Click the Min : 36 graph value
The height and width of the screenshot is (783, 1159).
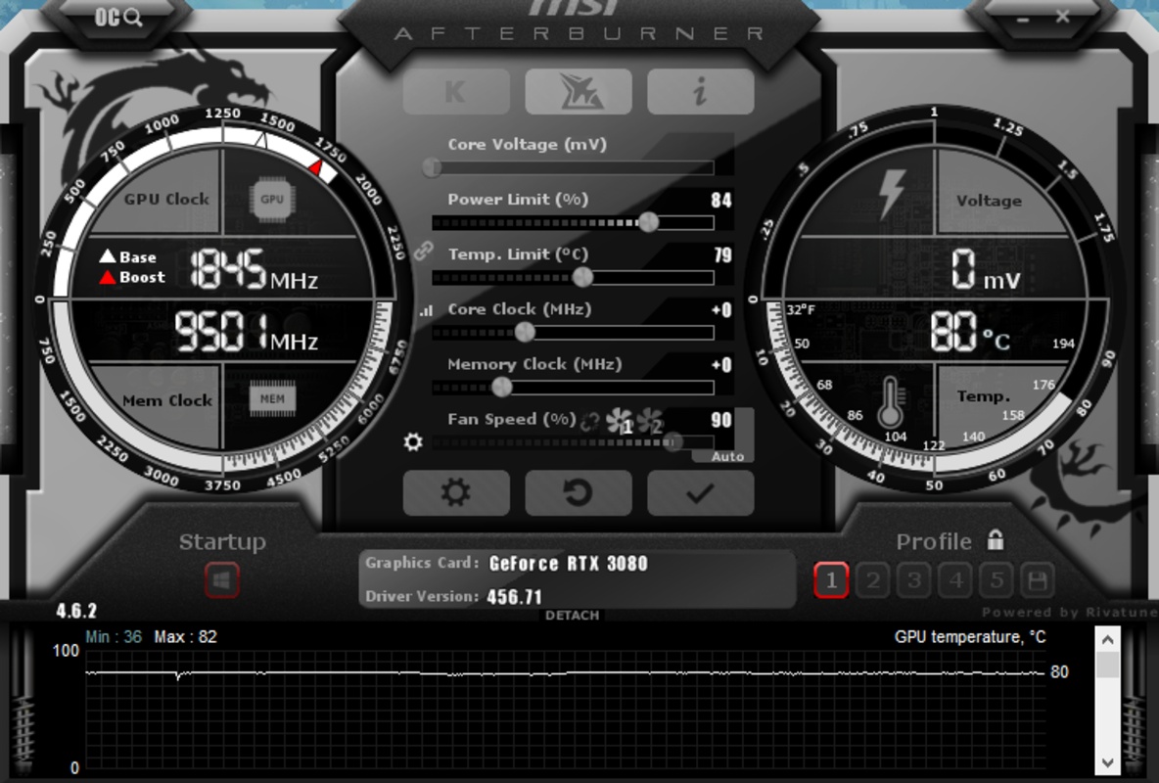(114, 636)
